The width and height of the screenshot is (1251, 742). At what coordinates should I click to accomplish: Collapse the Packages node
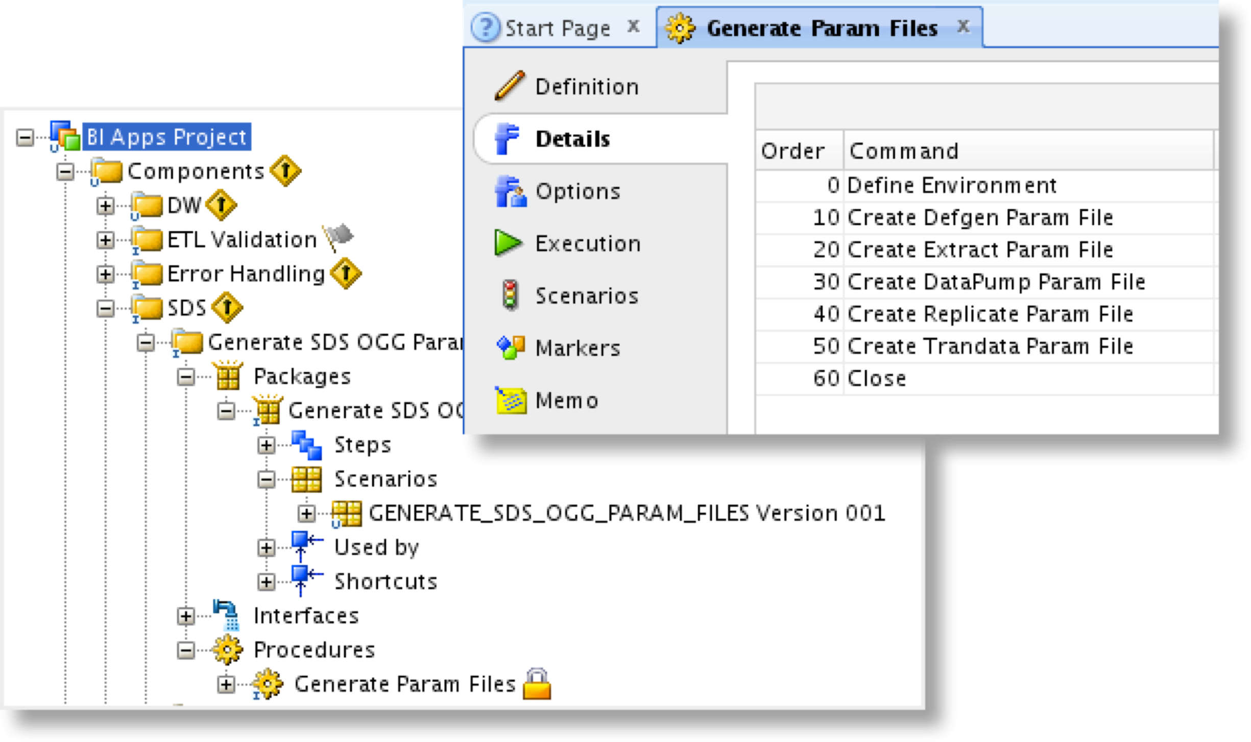pyautogui.click(x=186, y=377)
